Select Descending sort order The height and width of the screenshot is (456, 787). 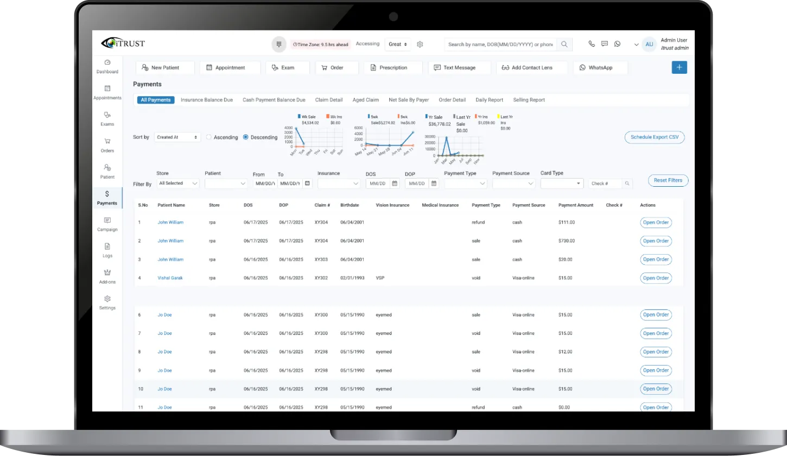(246, 137)
